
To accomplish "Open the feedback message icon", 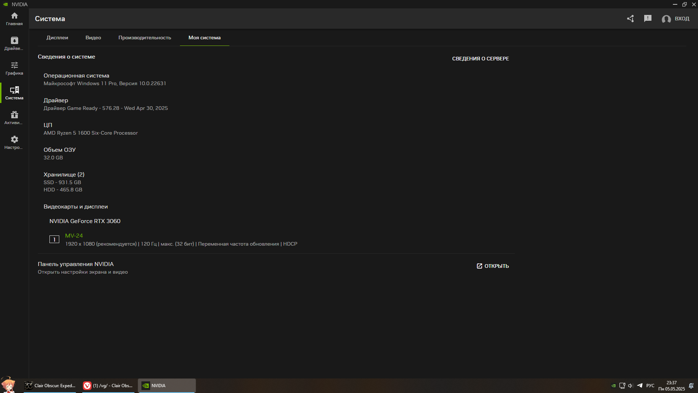I will (648, 19).
